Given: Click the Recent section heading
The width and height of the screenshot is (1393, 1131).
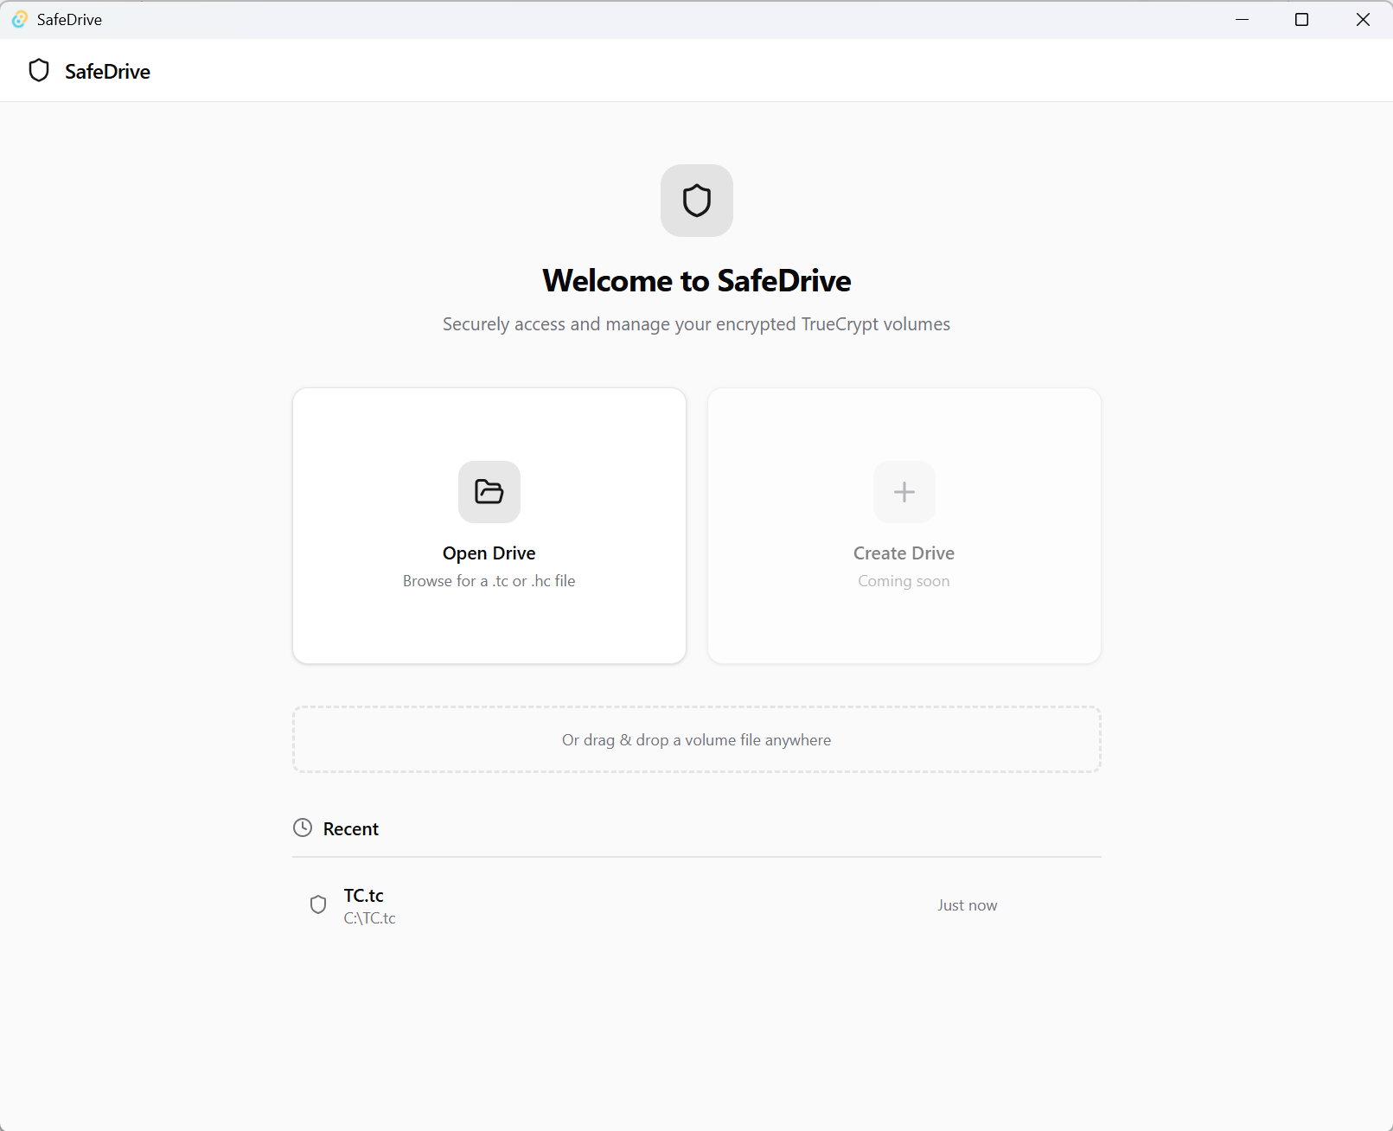Looking at the screenshot, I should click(x=351, y=829).
